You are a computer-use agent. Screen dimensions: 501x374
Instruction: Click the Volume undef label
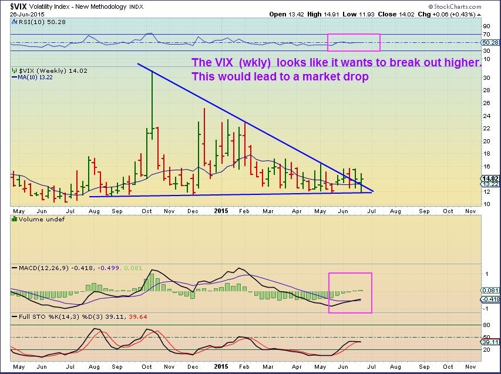(x=42, y=219)
